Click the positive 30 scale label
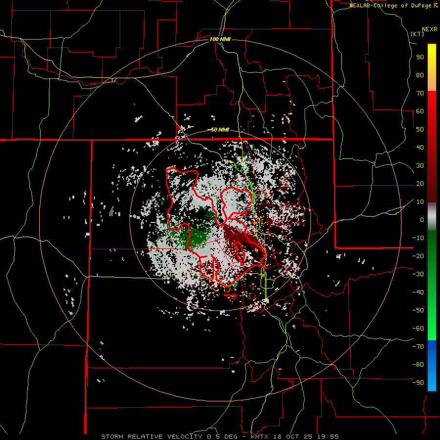Screen dimensions: 440x440 [420, 166]
